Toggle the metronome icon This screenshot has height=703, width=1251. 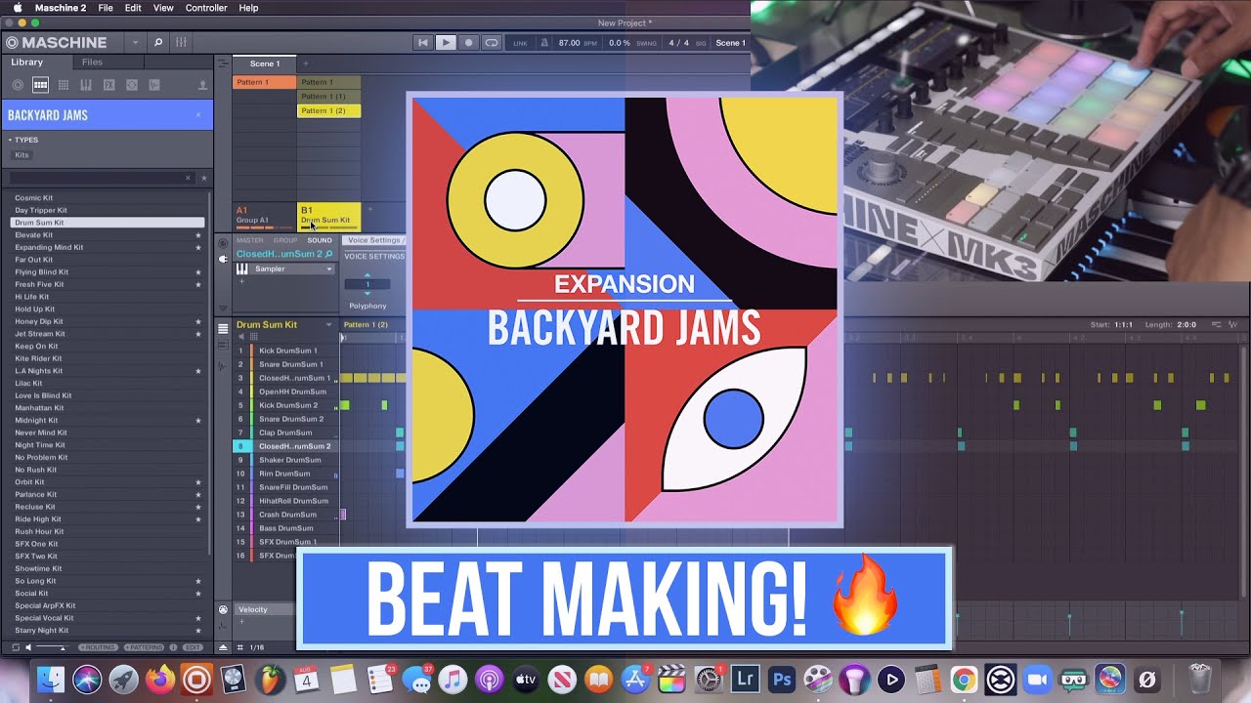click(545, 43)
